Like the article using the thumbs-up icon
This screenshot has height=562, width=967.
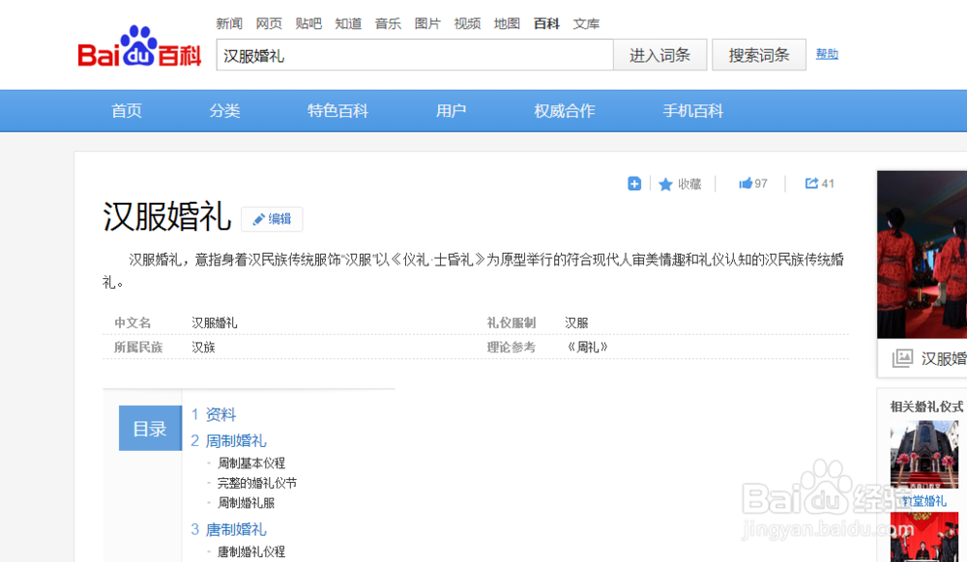(x=745, y=183)
